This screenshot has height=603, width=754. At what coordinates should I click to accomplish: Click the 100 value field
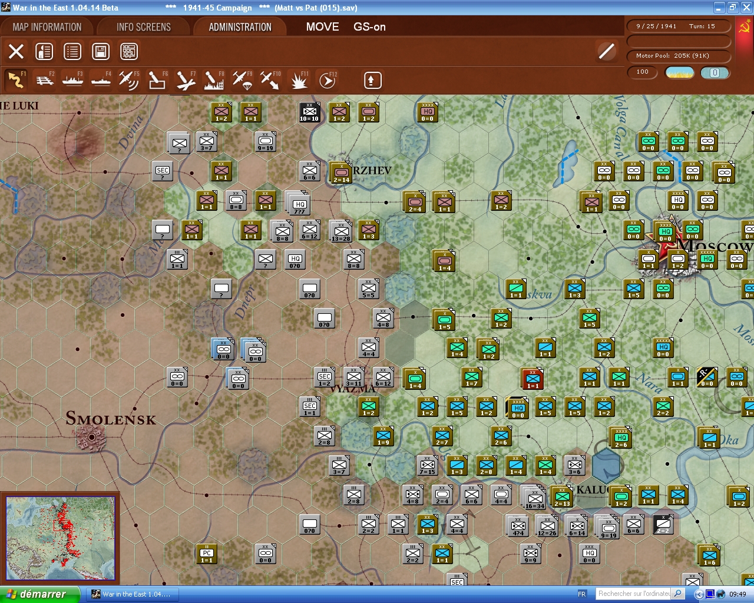(643, 72)
